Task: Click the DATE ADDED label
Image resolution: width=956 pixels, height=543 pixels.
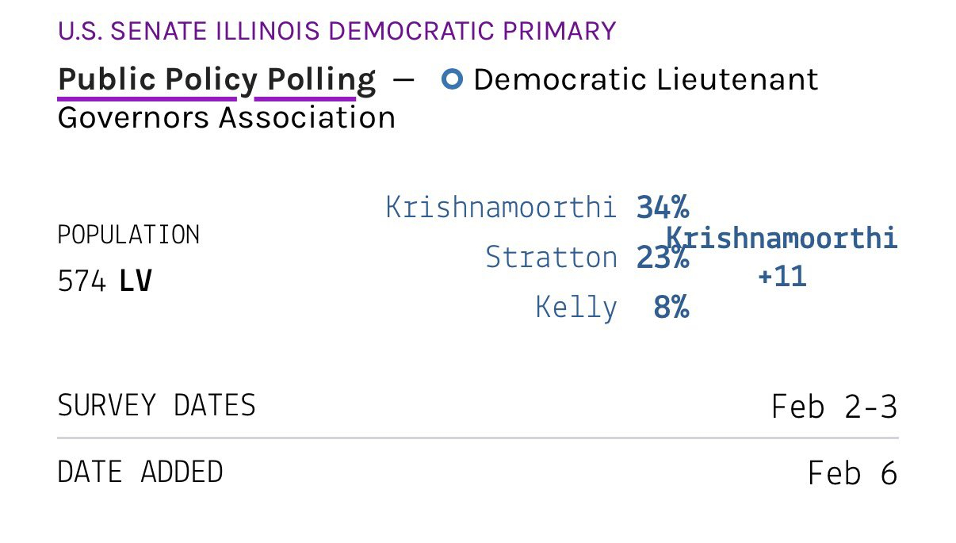Action: pos(140,472)
